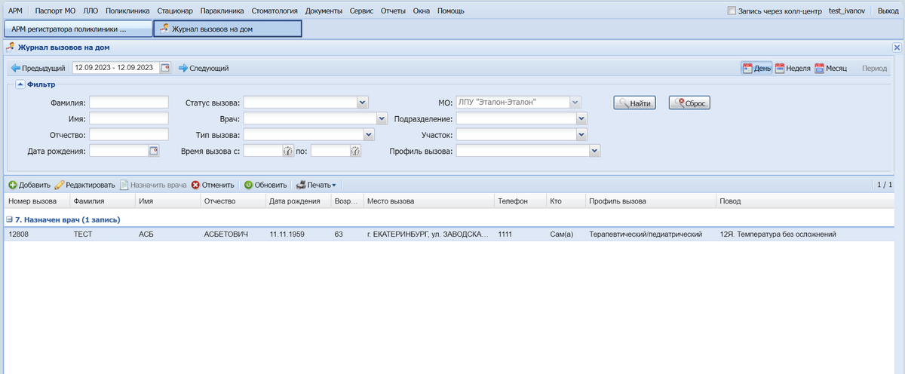
Task: Click the Добавить (add call) icon
Action: tap(13, 185)
